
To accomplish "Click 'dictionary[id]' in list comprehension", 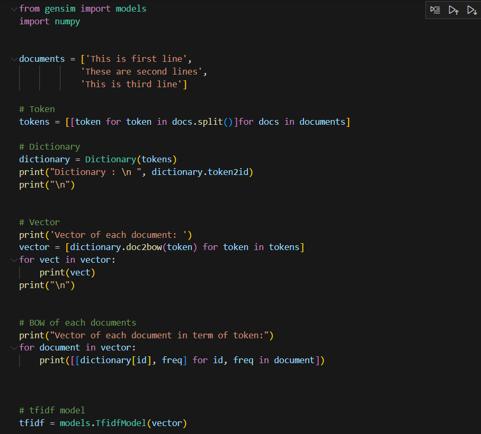I will [x=116, y=360].
